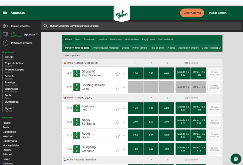The height and width of the screenshot is (165, 243).
Task: Open statistics icon for Nancy vs SC Bastia
Action: pyautogui.click(x=124, y=122)
